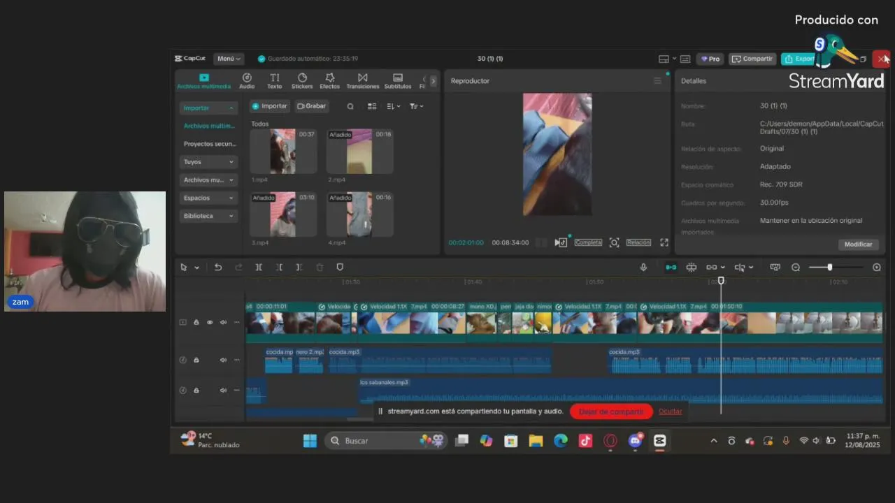The height and width of the screenshot is (503, 895).
Task: Toggle main video track lock
Action: point(196,323)
